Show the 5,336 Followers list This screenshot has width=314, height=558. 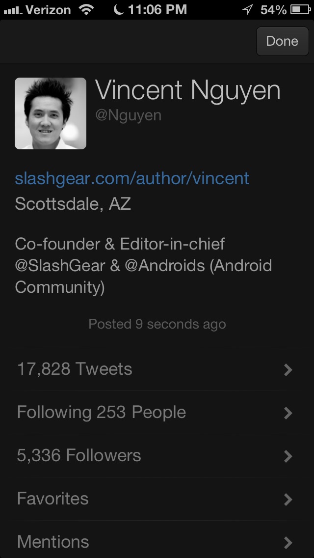(x=79, y=455)
